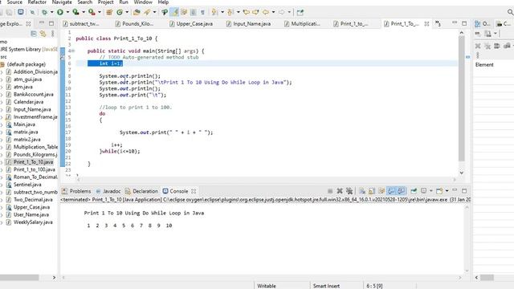
Task: Click the greyed Forward navigation arrow
Action: click(282, 12)
